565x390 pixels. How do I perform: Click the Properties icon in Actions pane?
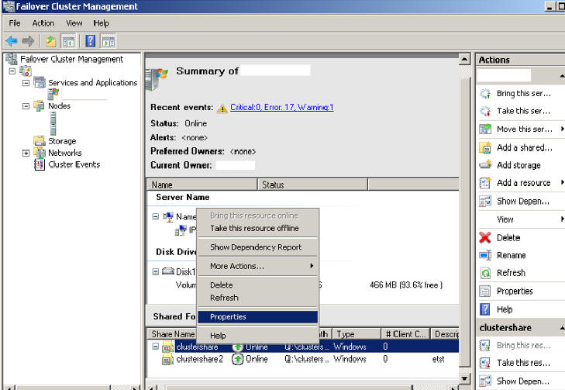(x=485, y=291)
